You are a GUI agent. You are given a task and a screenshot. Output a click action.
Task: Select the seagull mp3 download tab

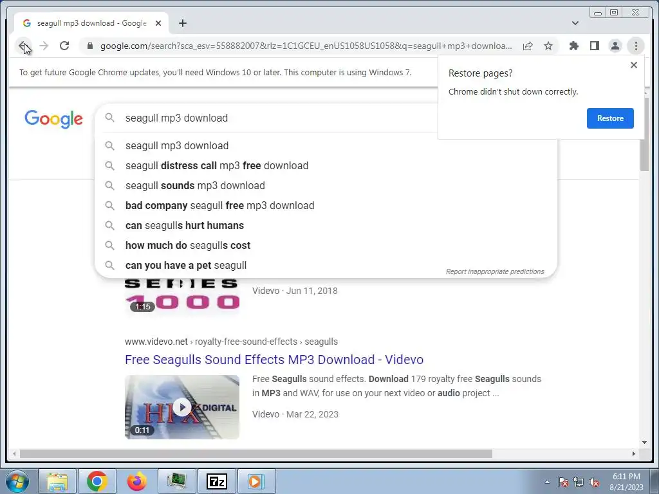91,23
